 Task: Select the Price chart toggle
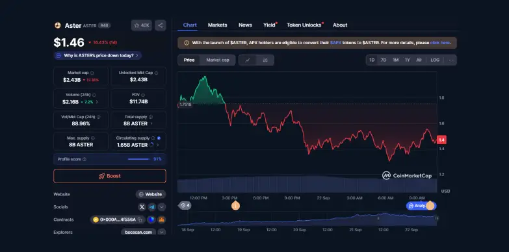189,60
